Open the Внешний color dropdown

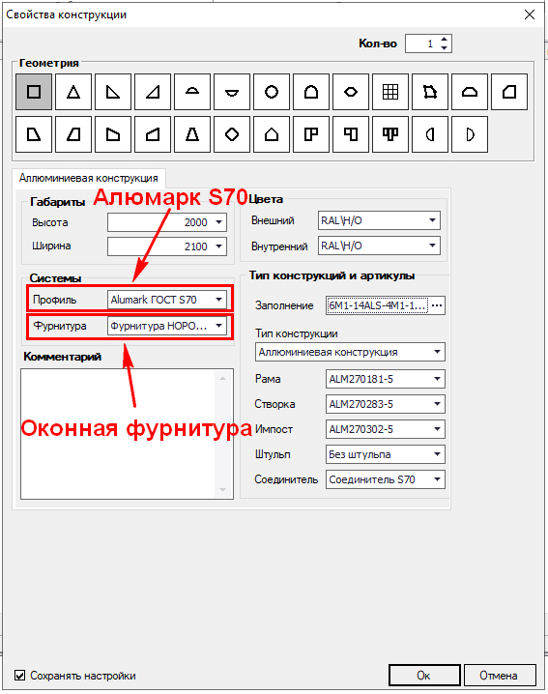point(432,220)
